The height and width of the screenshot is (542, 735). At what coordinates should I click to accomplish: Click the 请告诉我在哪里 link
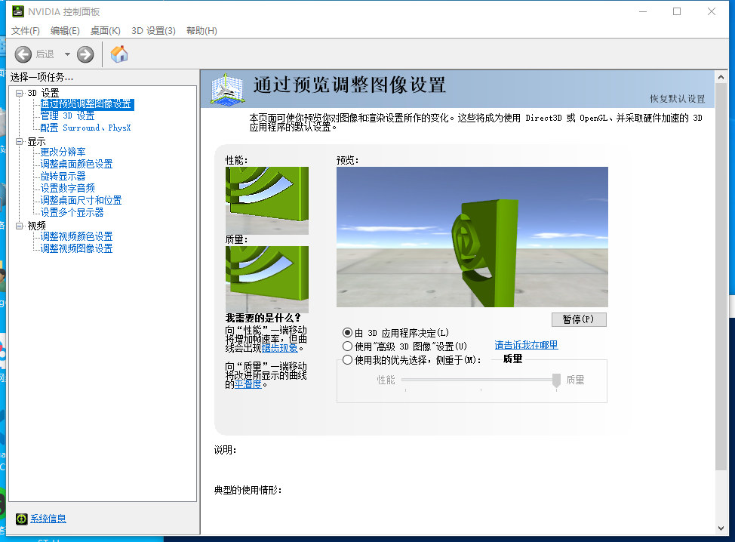tap(525, 345)
